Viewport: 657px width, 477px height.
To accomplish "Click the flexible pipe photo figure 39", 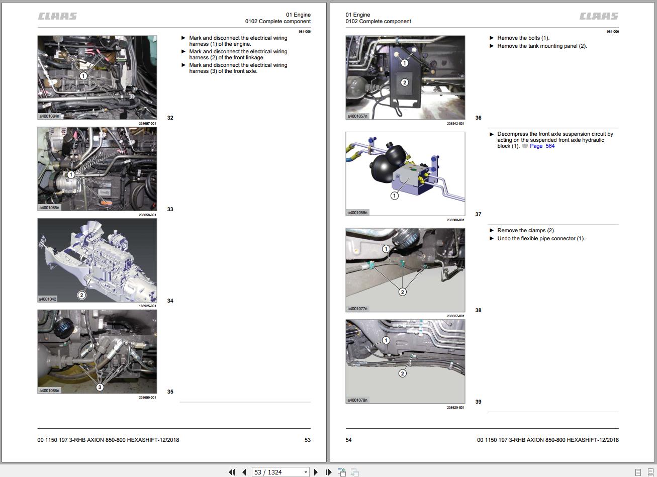I will coord(405,361).
